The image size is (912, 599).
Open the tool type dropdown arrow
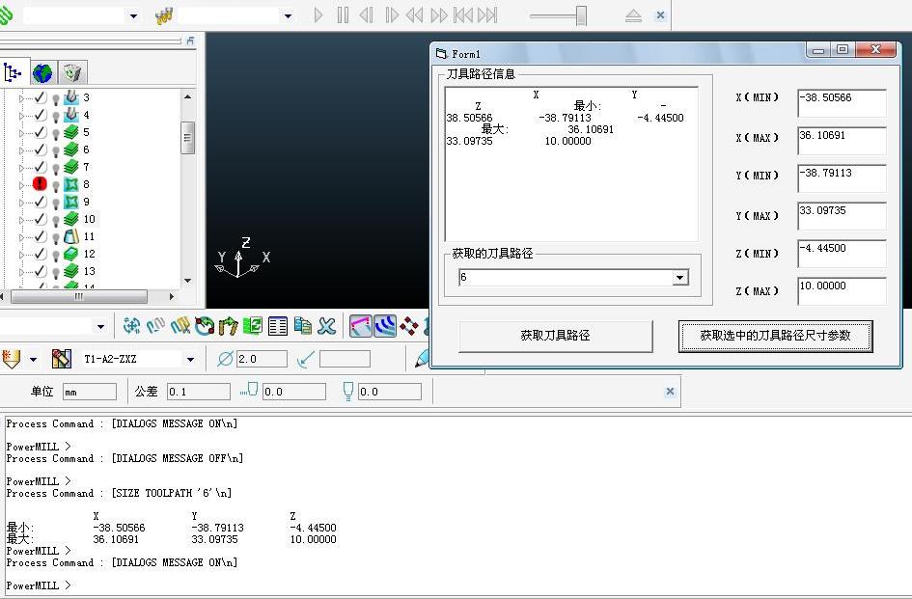point(33,360)
